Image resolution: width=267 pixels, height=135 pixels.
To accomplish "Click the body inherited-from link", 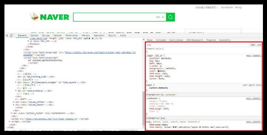I will click(x=163, y=118).
